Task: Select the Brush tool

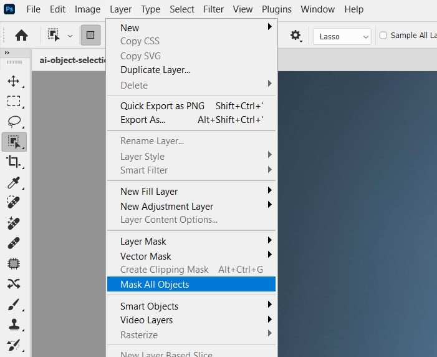Action: (14, 304)
